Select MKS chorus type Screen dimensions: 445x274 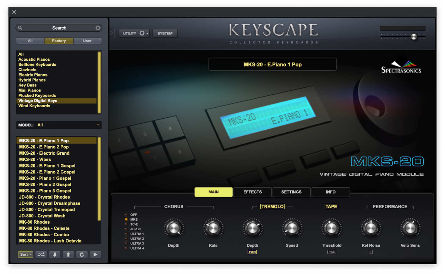pyautogui.click(x=126, y=219)
